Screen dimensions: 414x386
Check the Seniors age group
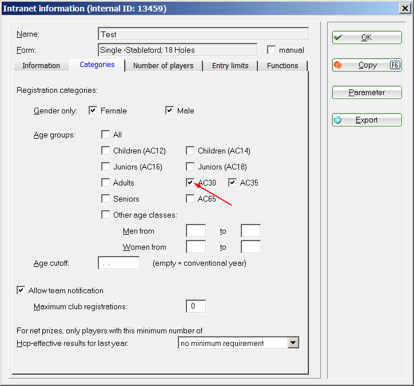[106, 199]
